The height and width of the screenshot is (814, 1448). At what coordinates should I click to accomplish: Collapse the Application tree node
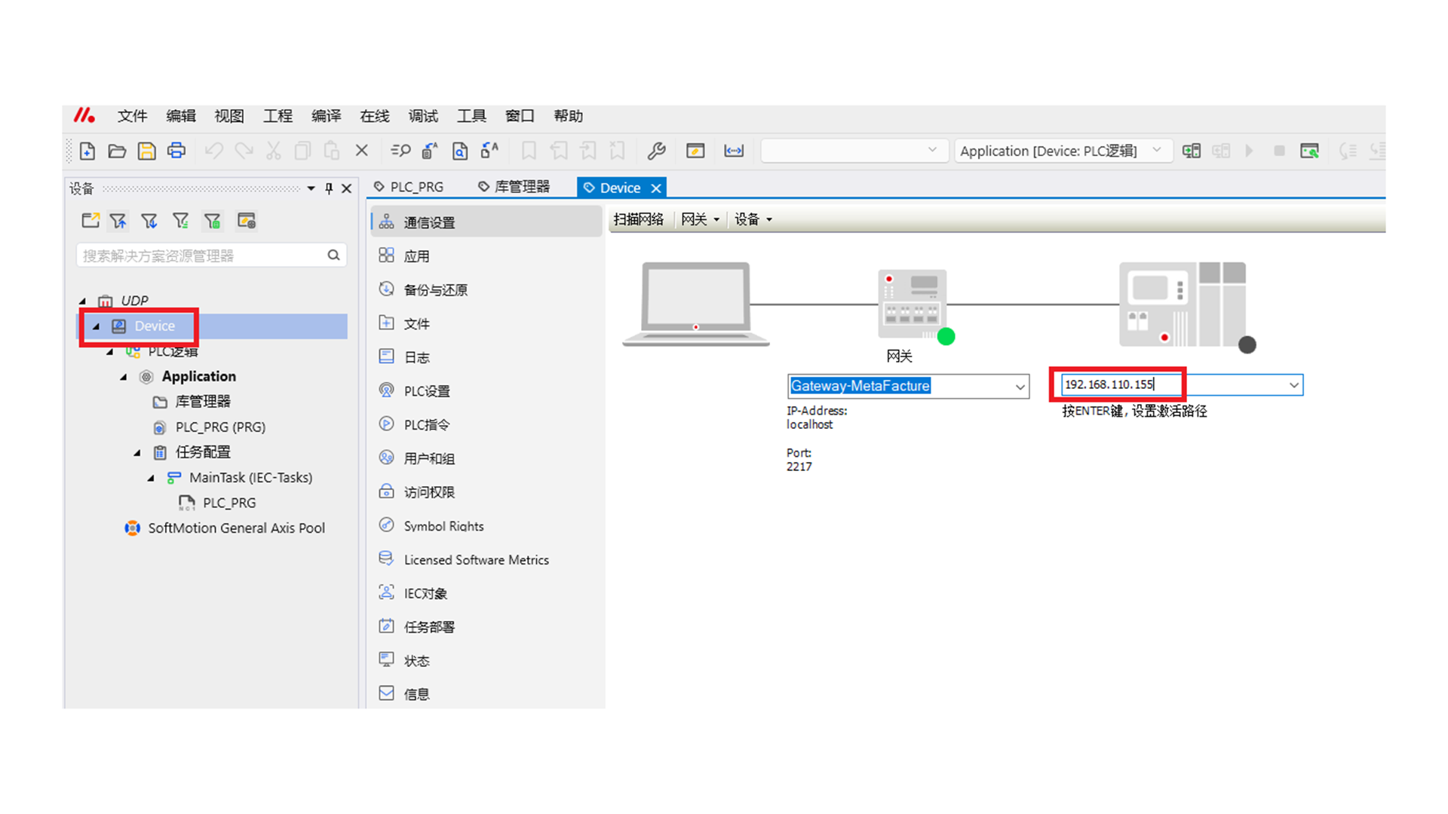[124, 377]
